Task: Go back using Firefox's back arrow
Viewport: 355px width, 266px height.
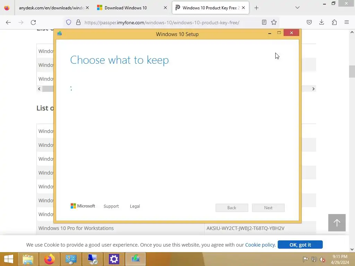Action: pyautogui.click(x=8, y=23)
